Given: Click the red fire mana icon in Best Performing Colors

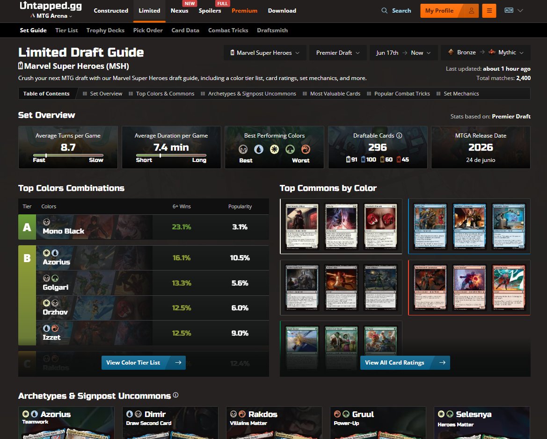Looking at the screenshot, I should pyautogui.click(x=306, y=149).
